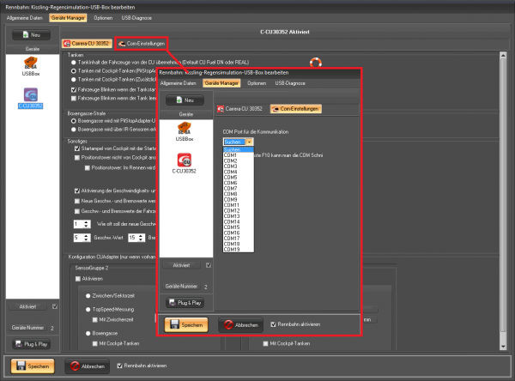
Task: Select radio Boxengasse wird über IR-Sensoren
Action: pyautogui.click(x=74, y=130)
